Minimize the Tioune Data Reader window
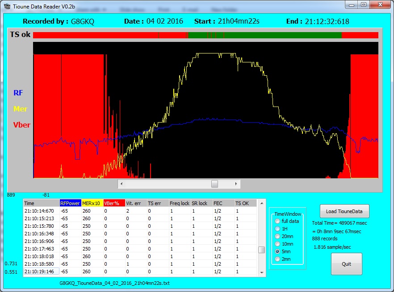Image resolution: width=394 pixels, height=292 pixels. [352, 5]
